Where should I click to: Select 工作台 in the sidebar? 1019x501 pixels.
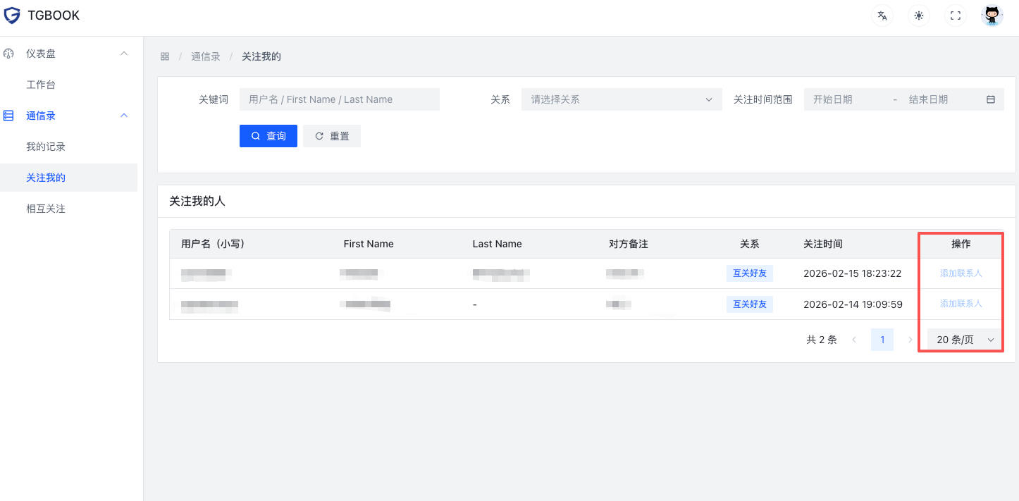[x=41, y=85]
